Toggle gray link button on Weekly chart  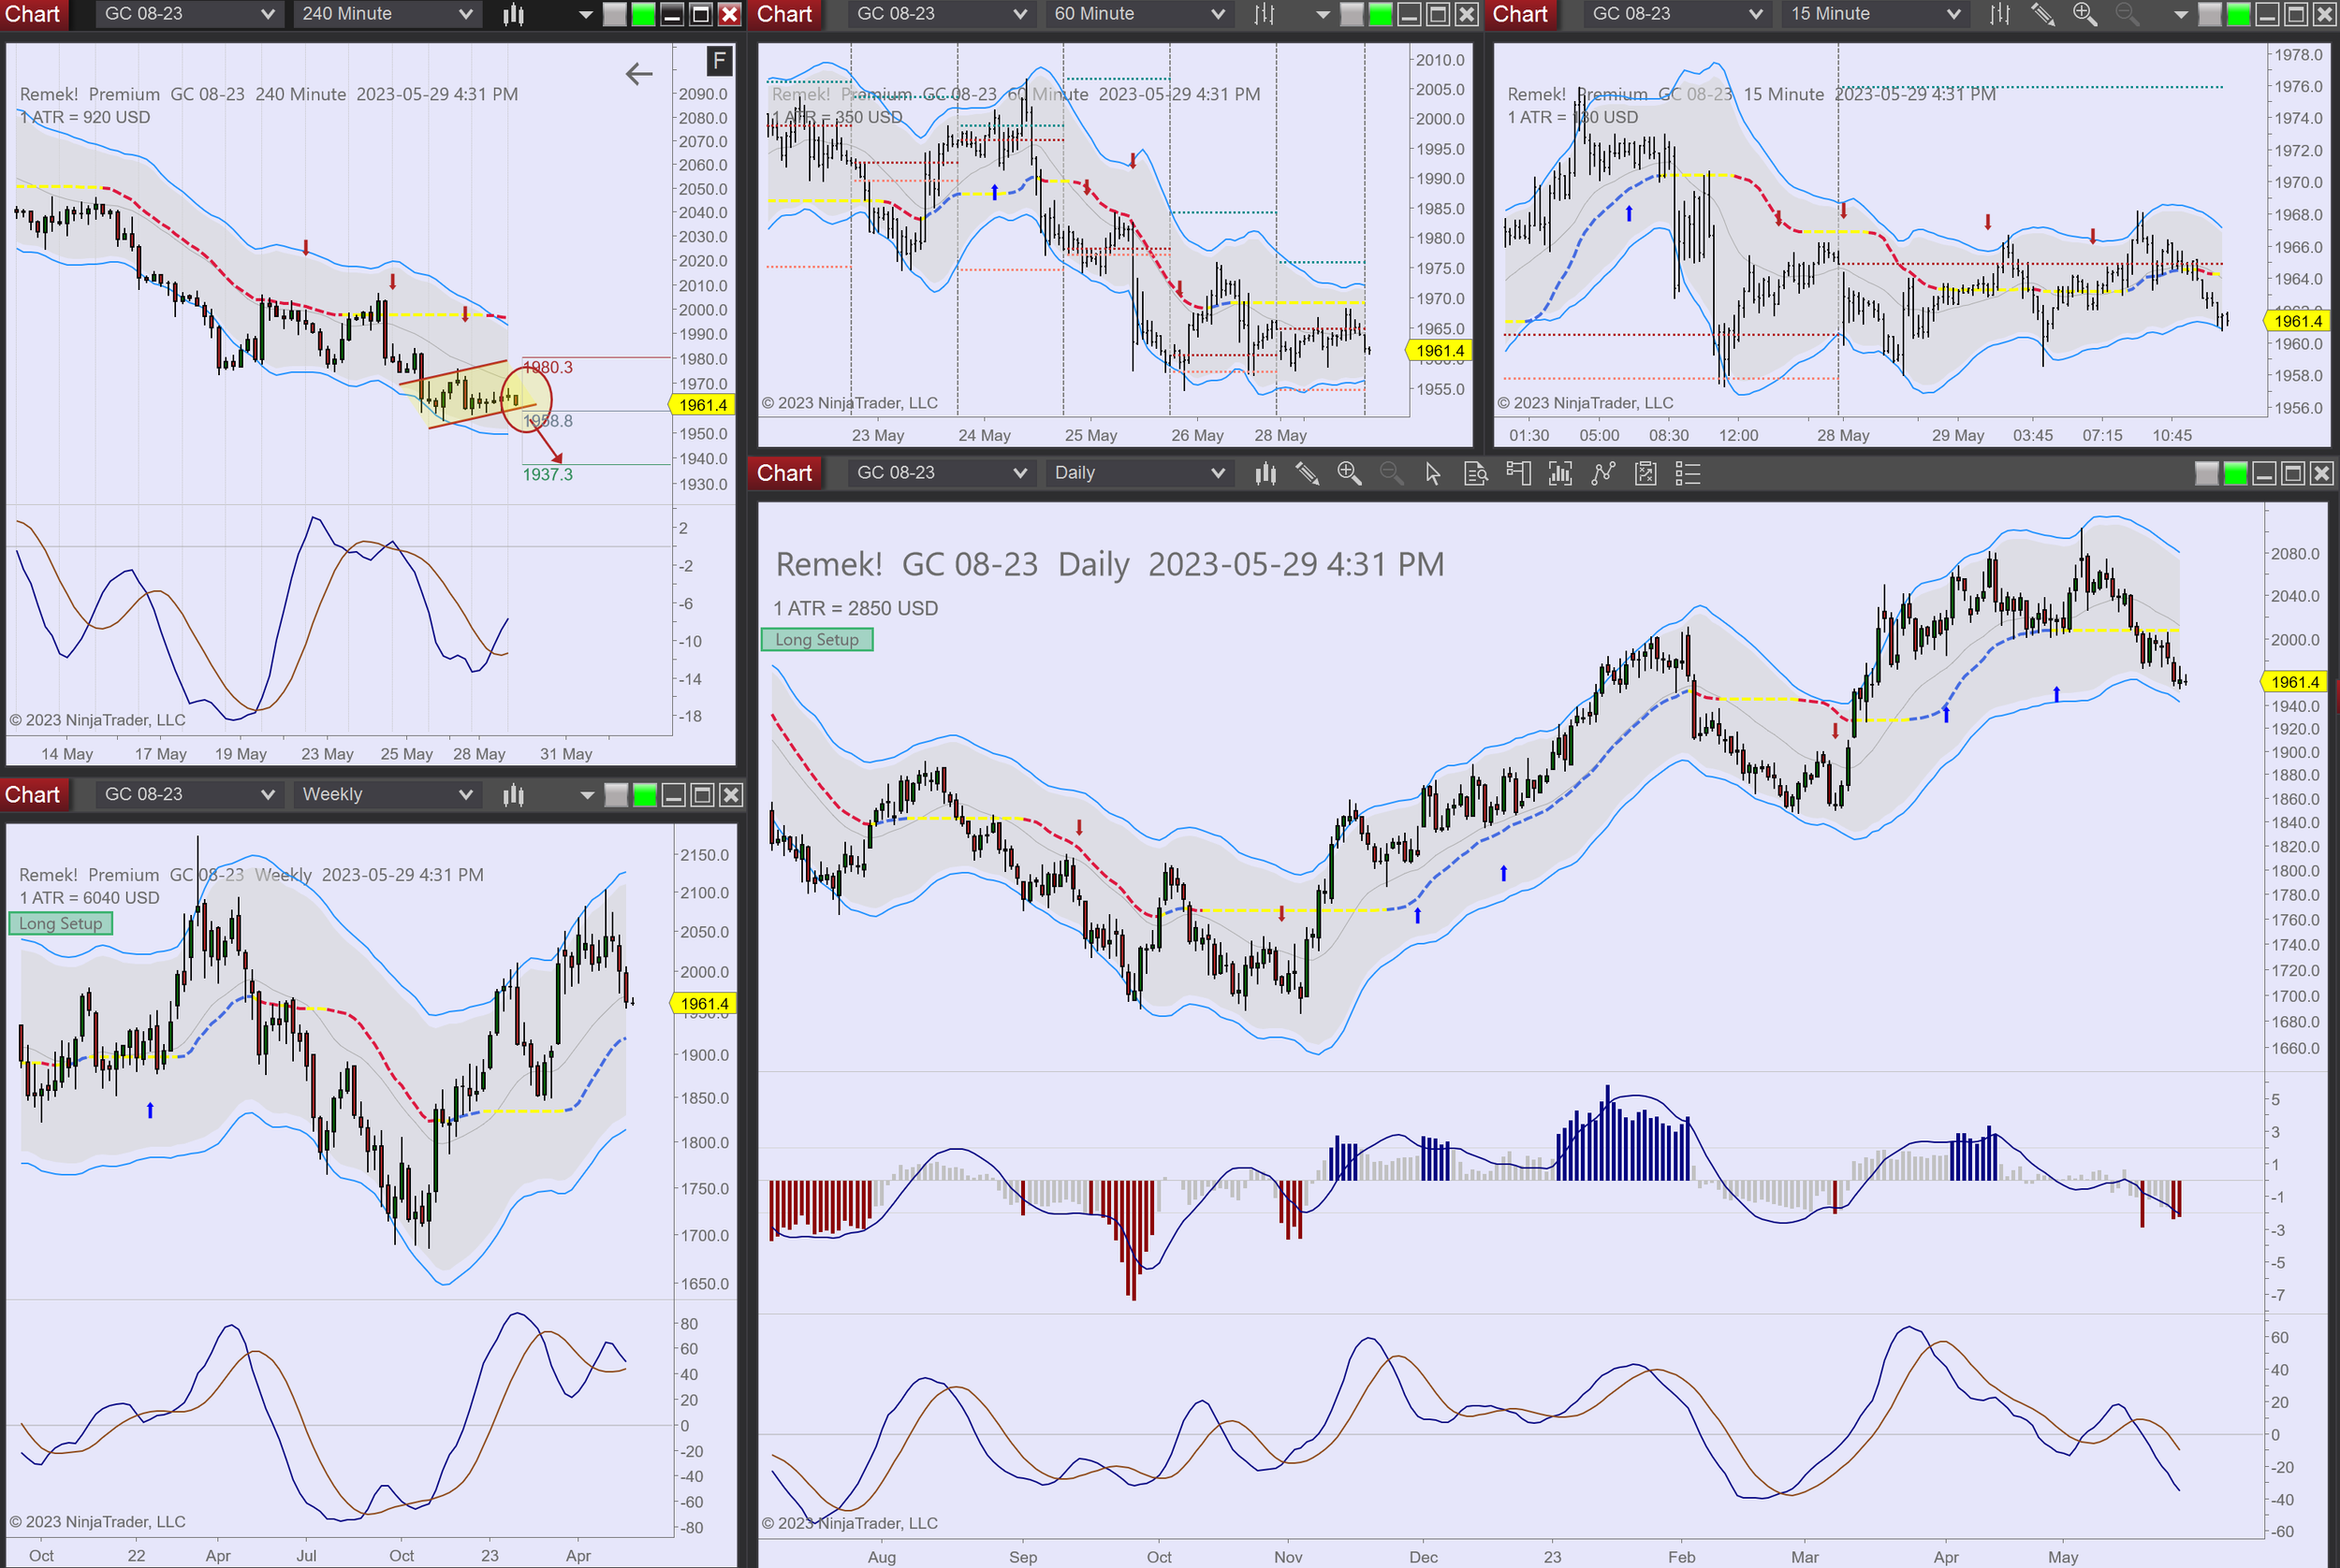click(616, 795)
